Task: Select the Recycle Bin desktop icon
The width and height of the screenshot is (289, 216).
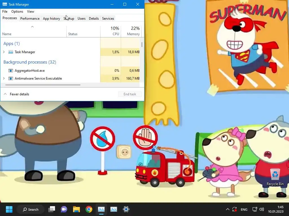Action: [x=275, y=177]
